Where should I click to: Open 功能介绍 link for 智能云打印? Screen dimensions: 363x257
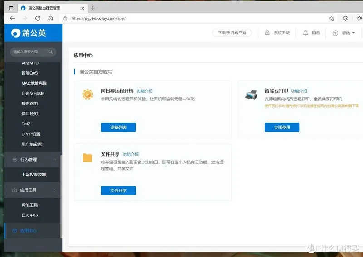tap(299, 91)
